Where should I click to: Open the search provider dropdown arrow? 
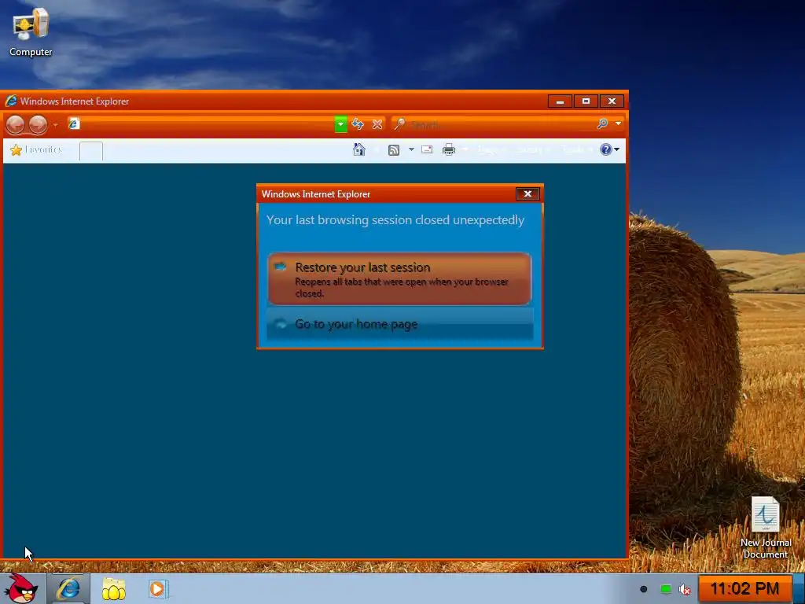(x=618, y=123)
